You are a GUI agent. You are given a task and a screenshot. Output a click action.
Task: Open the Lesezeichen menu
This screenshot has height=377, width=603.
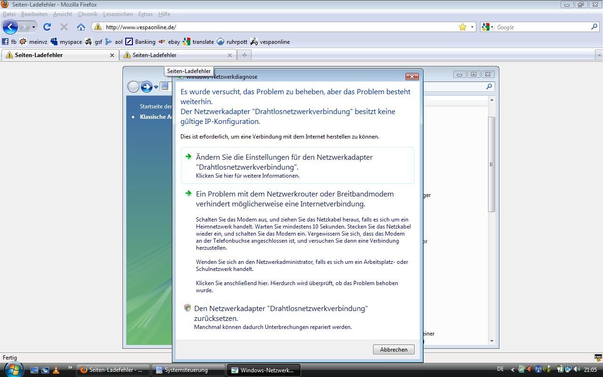coord(118,14)
